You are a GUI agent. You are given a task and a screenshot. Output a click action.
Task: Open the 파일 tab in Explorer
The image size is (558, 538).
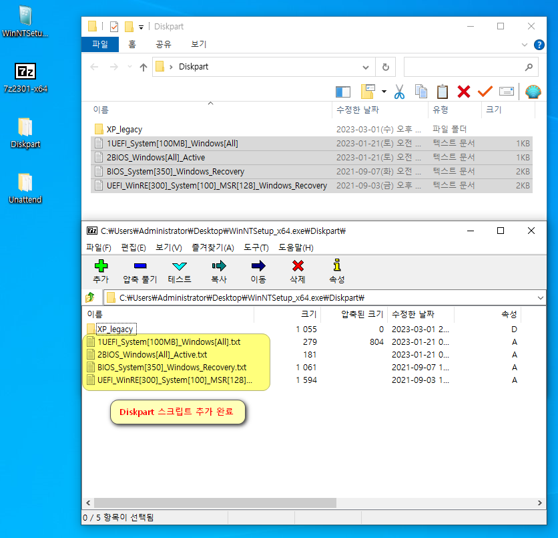pyautogui.click(x=100, y=45)
